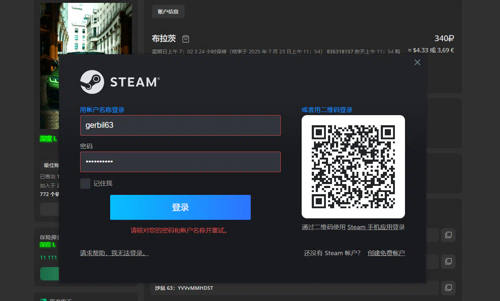This screenshot has width=500, height=301.
Task: Click the 沙鼠 63: YVVvMMHD5T text
Action: 184,288
